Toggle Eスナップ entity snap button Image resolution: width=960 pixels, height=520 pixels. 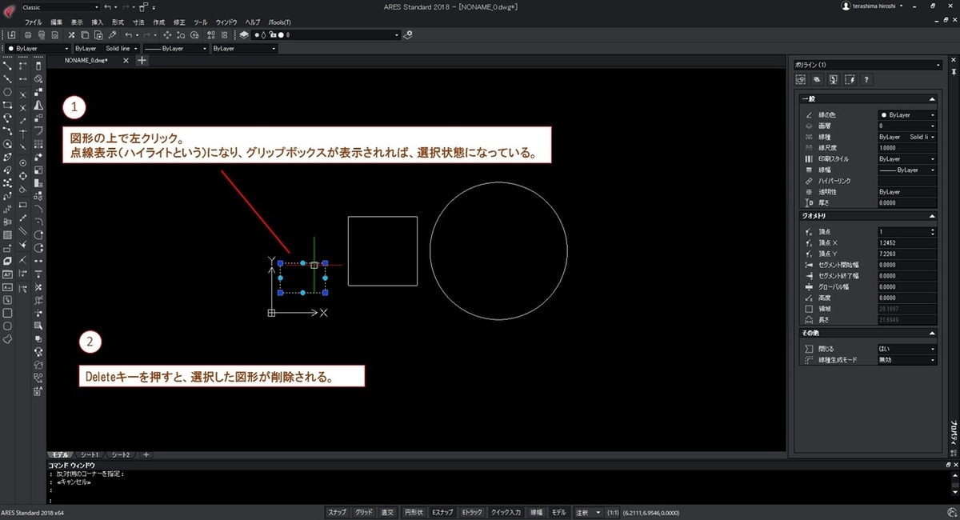[442, 512]
